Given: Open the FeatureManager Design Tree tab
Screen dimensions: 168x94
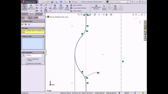Looking at the screenshot, I should (23, 18).
